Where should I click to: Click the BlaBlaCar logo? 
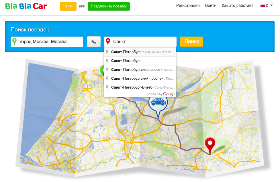26,6
